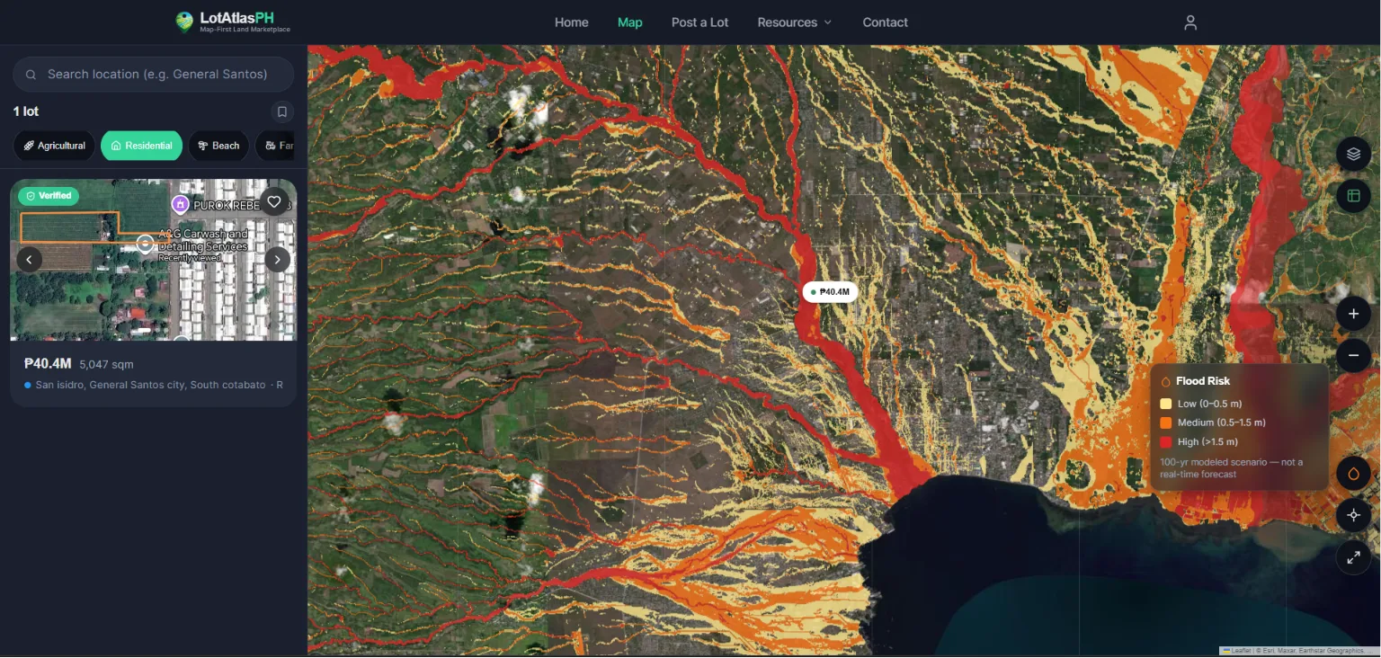Screen dimensions: 1381x658
Task: Open the lot satellite thumbnail image
Action: [x=153, y=260]
